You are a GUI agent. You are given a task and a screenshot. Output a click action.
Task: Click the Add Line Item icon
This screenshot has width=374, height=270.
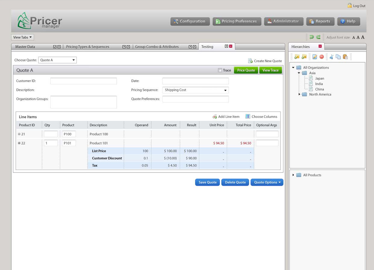(x=215, y=117)
